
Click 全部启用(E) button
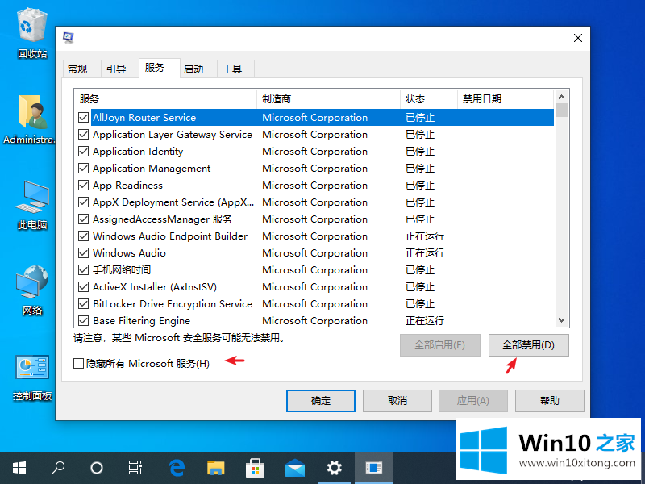point(439,345)
